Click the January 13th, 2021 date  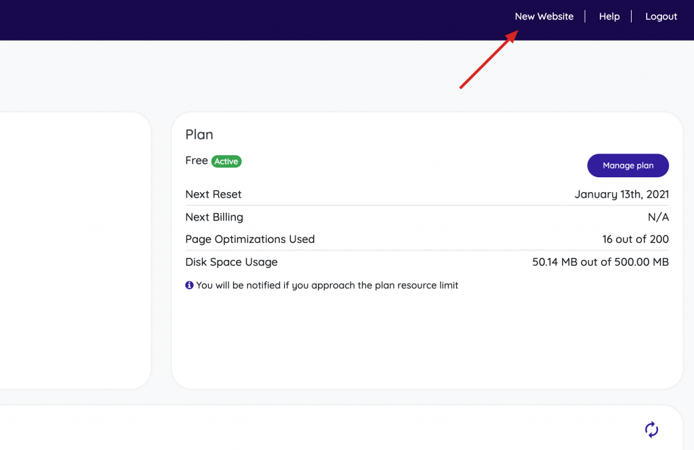621,194
